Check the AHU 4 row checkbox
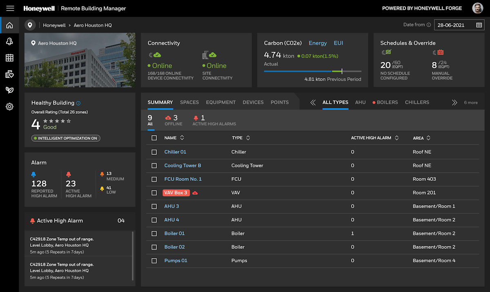 click(154, 220)
